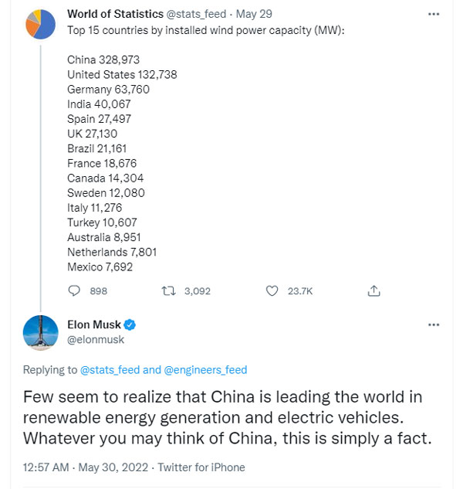The height and width of the screenshot is (489, 463).
Task: Open the @elonmusk handle
Action: (96, 339)
